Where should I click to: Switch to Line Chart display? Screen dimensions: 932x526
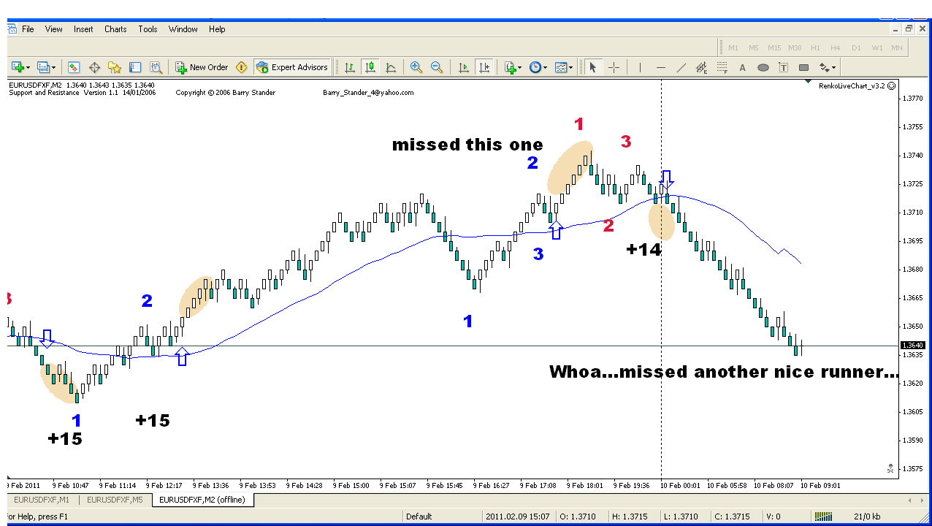pyautogui.click(x=391, y=67)
